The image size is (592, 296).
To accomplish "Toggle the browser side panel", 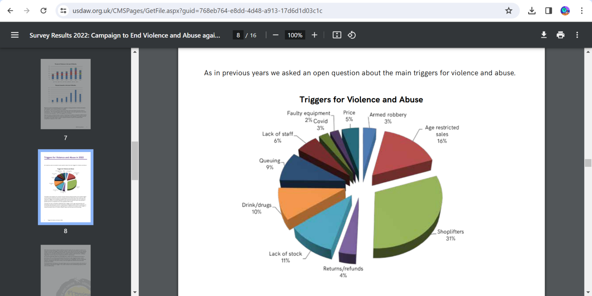I will [548, 11].
